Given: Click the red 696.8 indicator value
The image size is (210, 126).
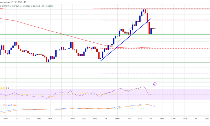Looking at the screenshot, I should [2, 9].
